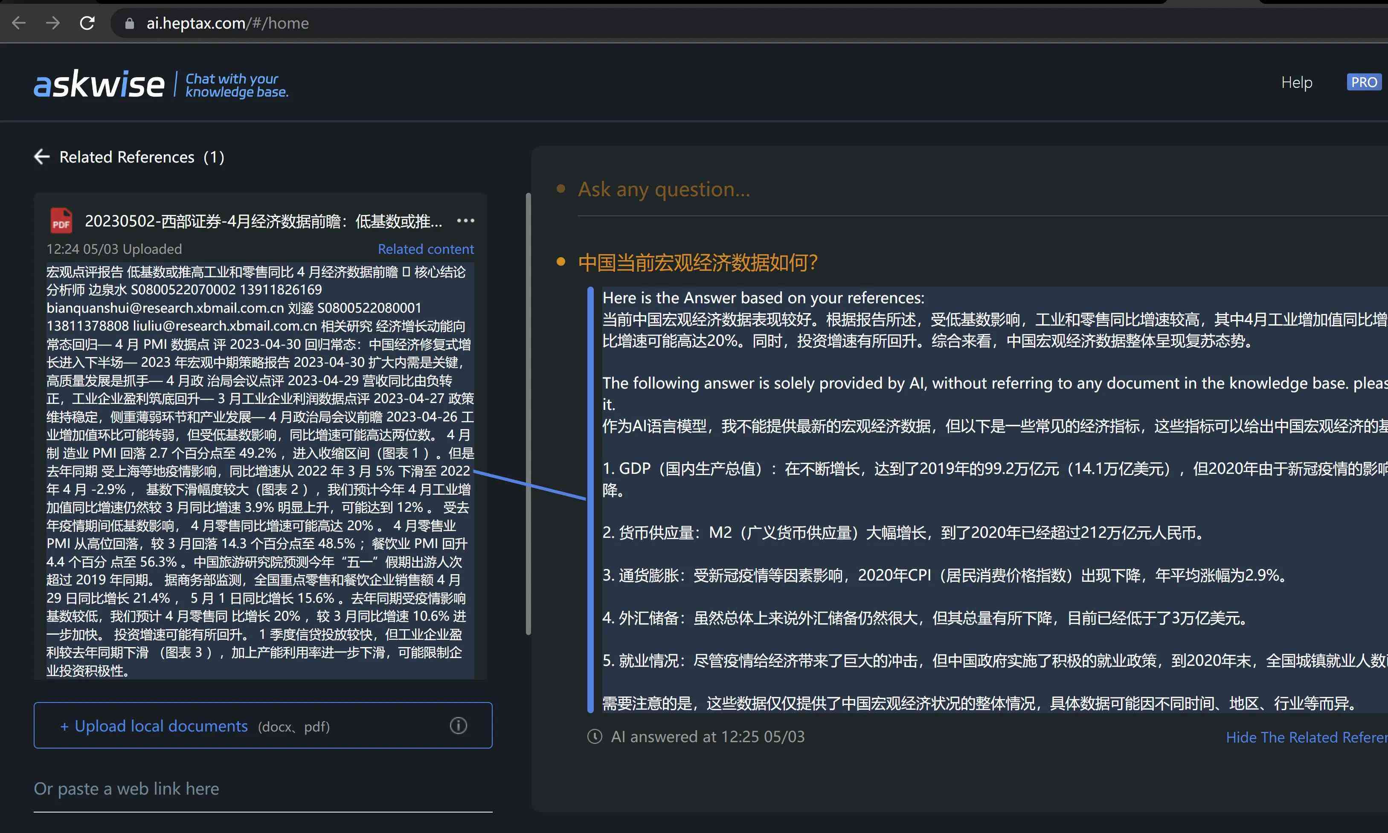The image size is (1388, 833).
Task: Click the Help icon in the navigation bar
Action: pos(1296,81)
